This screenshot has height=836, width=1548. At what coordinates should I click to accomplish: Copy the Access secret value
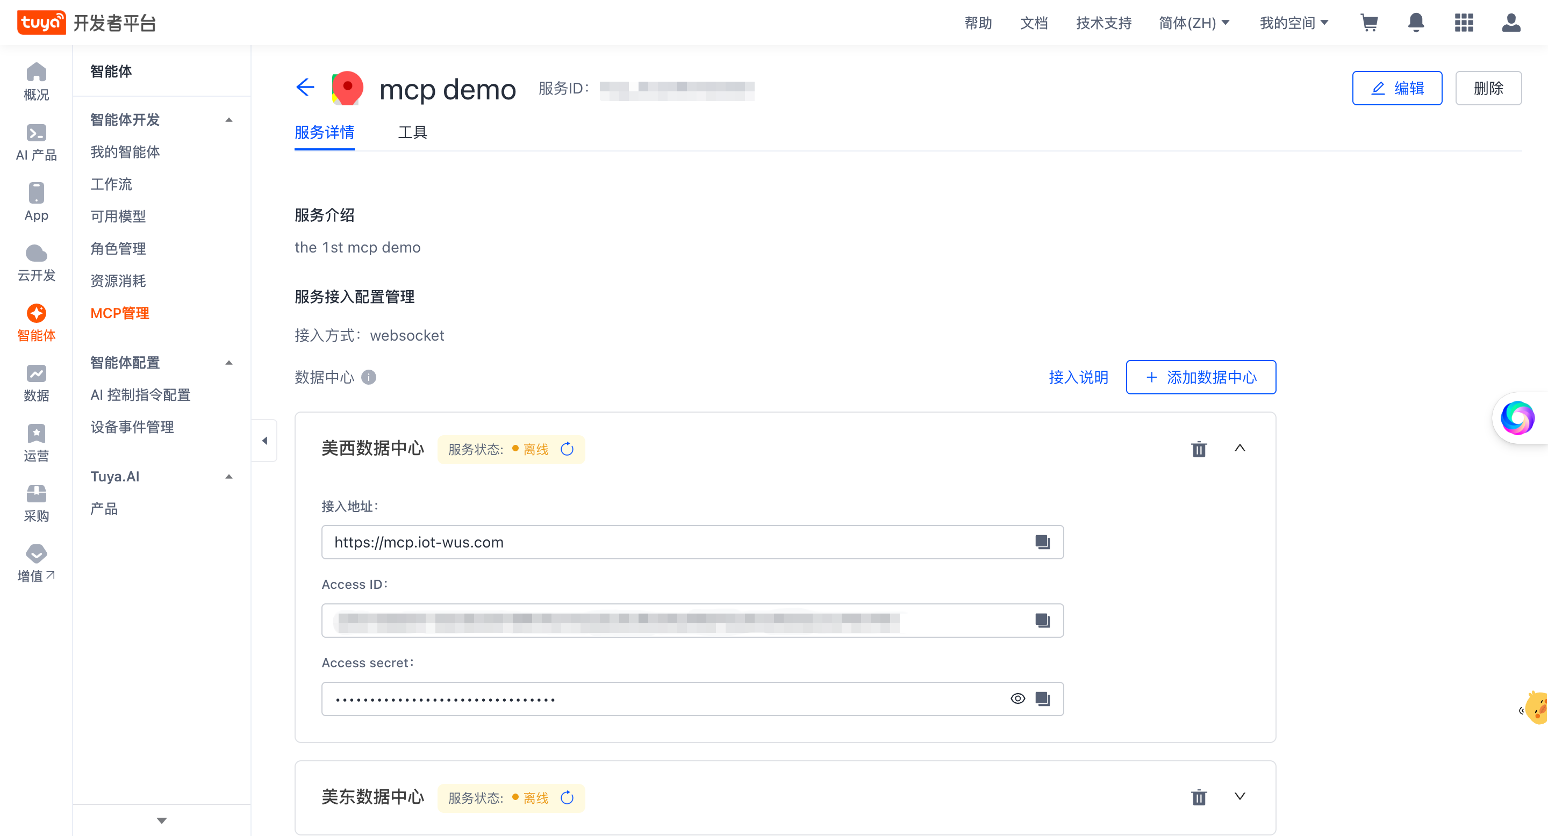click(x=1042, y=698)
